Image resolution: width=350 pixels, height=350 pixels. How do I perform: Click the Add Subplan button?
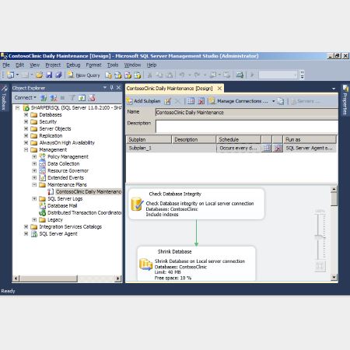[144, 101]
